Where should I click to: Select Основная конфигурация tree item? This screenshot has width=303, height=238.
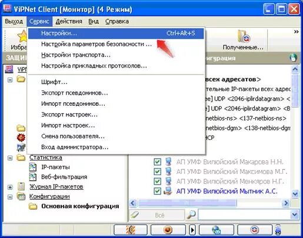coord(80,206)
